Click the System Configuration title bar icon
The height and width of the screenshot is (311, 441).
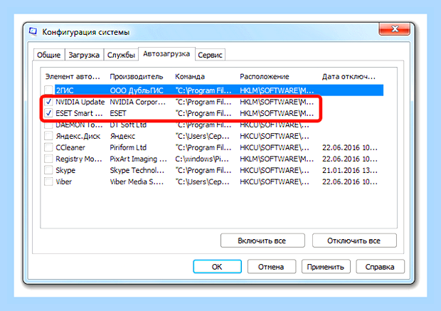pyautogui.click(x=33, y=31)
